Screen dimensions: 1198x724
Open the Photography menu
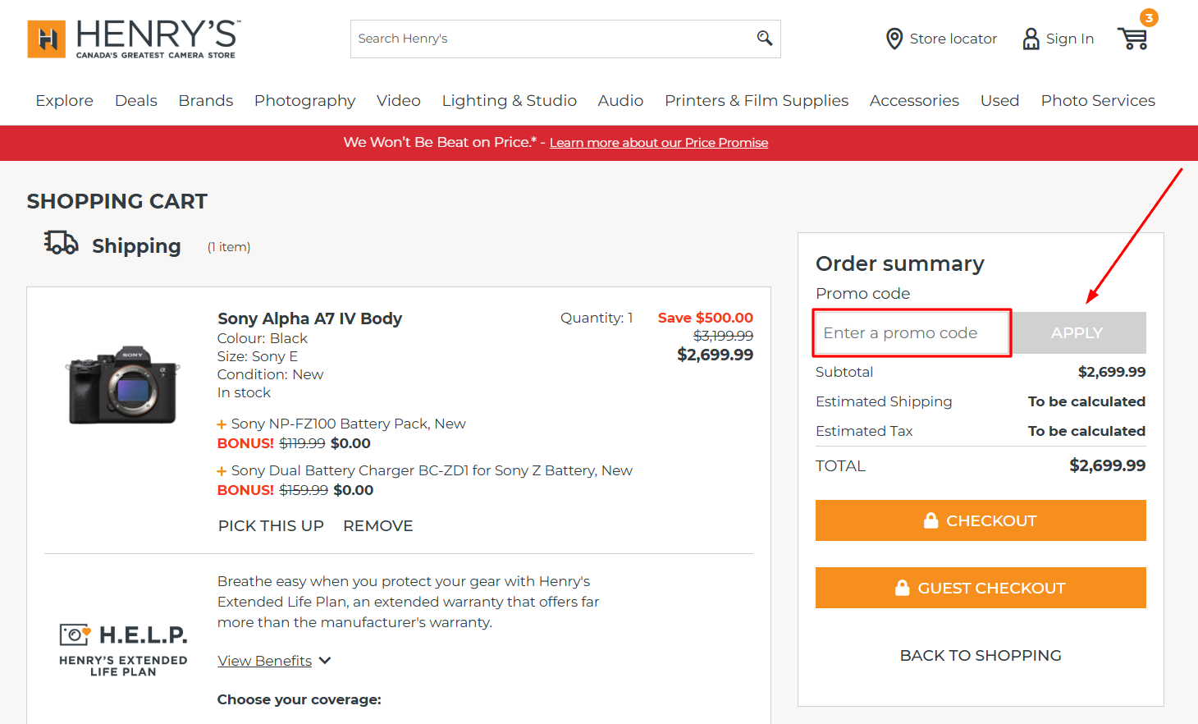point(304,100)
